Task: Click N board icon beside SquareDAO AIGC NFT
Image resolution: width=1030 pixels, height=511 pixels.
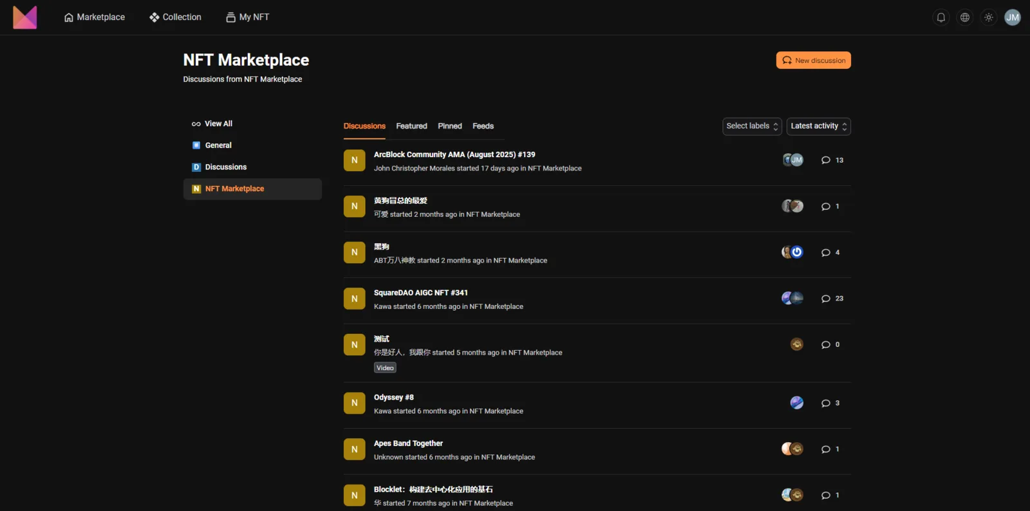Action: pyautogui.click(x=355, y=299)
